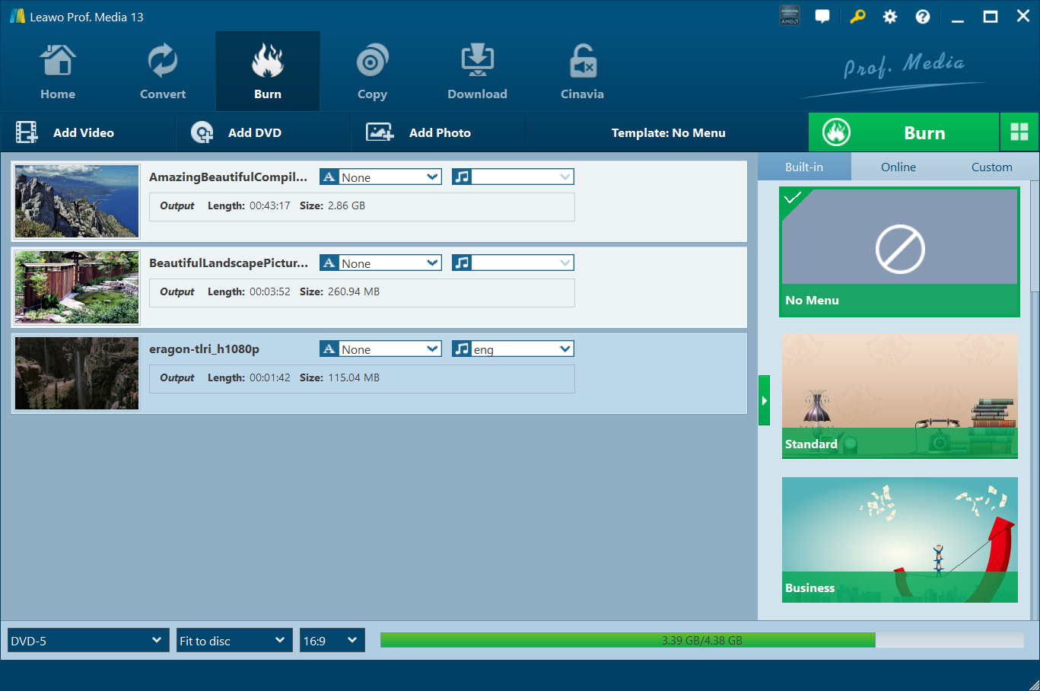Click the settings gear icon
Image resolution: width=1040 pixels, height=691 pixels.
[889, 17]
